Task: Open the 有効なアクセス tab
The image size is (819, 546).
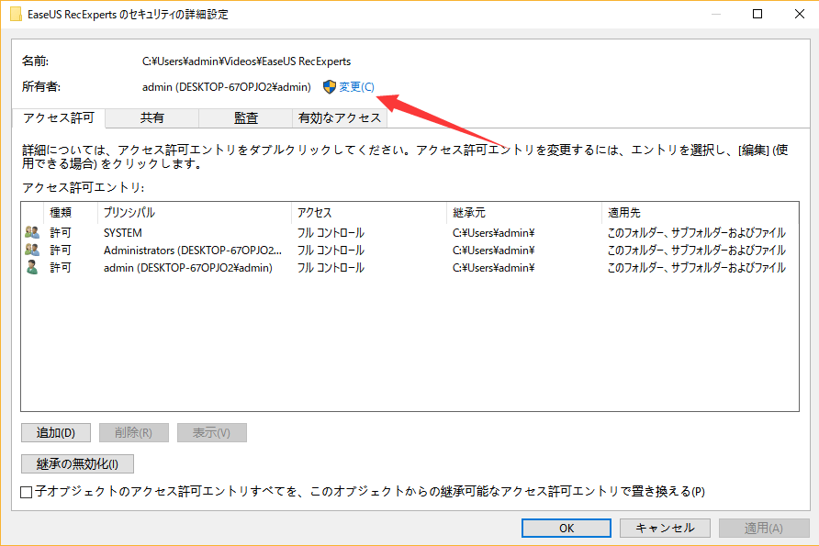Action: (341, 117)
